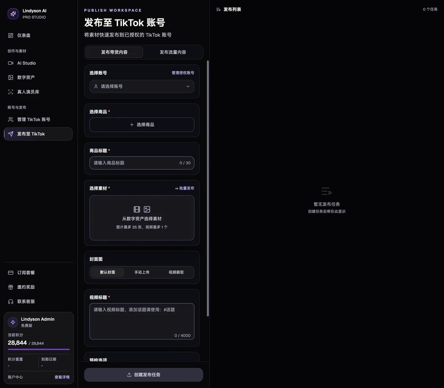The height and width of the screenshot is (388, 444).
Task: Click the 数字资产 image icon in sidebar
Action: click(11, 78)
